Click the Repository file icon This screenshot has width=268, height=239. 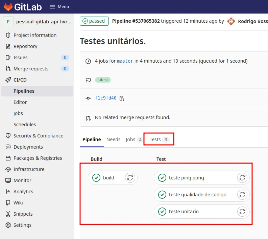tap(8, 46)
